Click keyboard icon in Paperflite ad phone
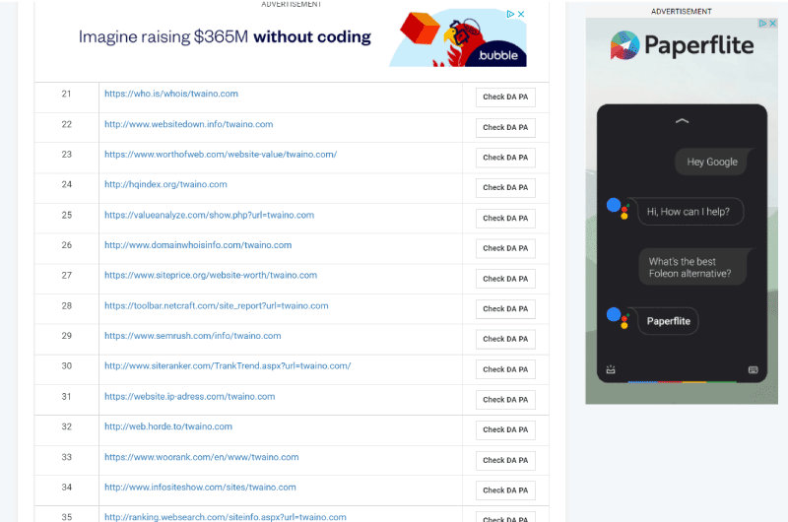 753,369
